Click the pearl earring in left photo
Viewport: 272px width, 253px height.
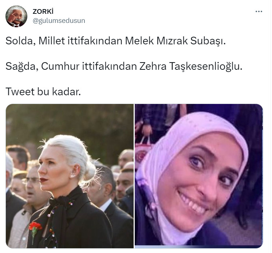72,176
